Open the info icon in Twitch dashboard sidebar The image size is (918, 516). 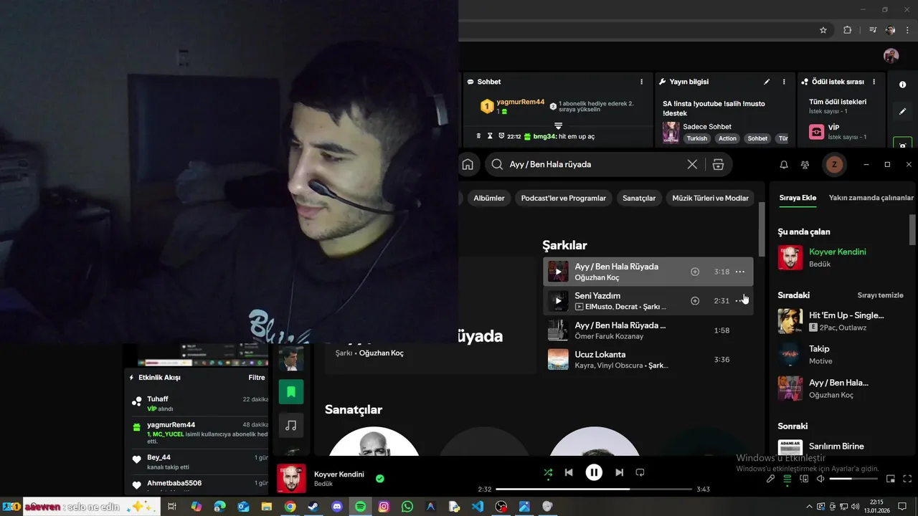[902, 85]
